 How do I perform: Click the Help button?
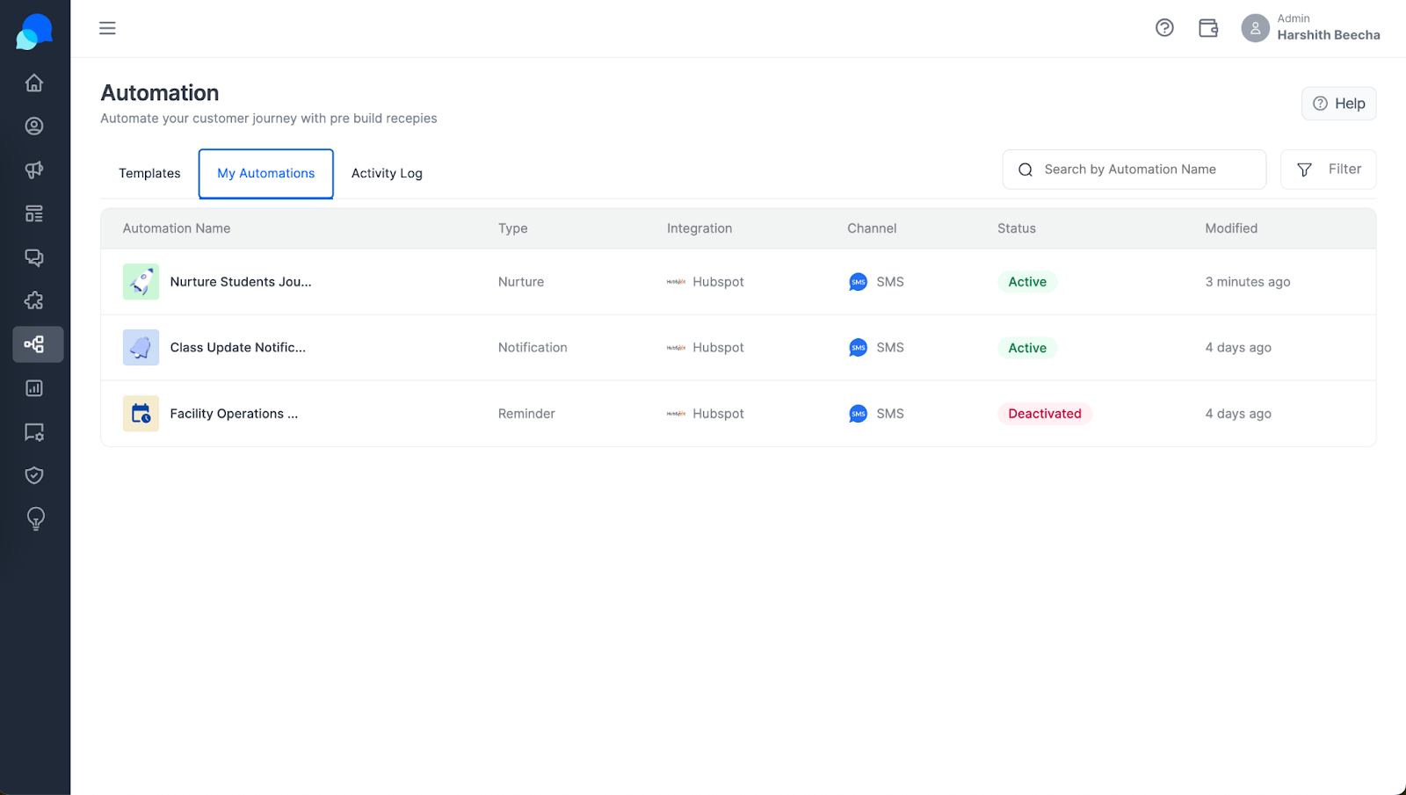pos(1338,104)
